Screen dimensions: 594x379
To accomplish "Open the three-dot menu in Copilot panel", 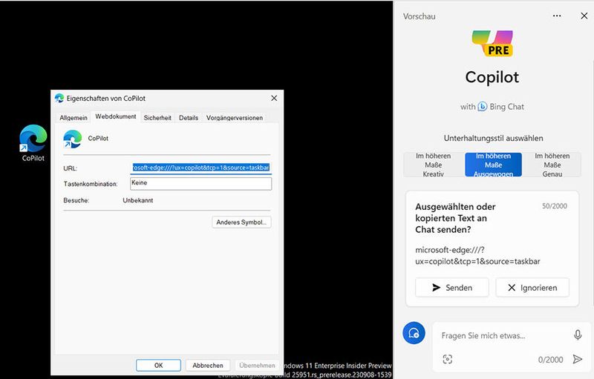I will pyautogui.click(x=557, y=16).
